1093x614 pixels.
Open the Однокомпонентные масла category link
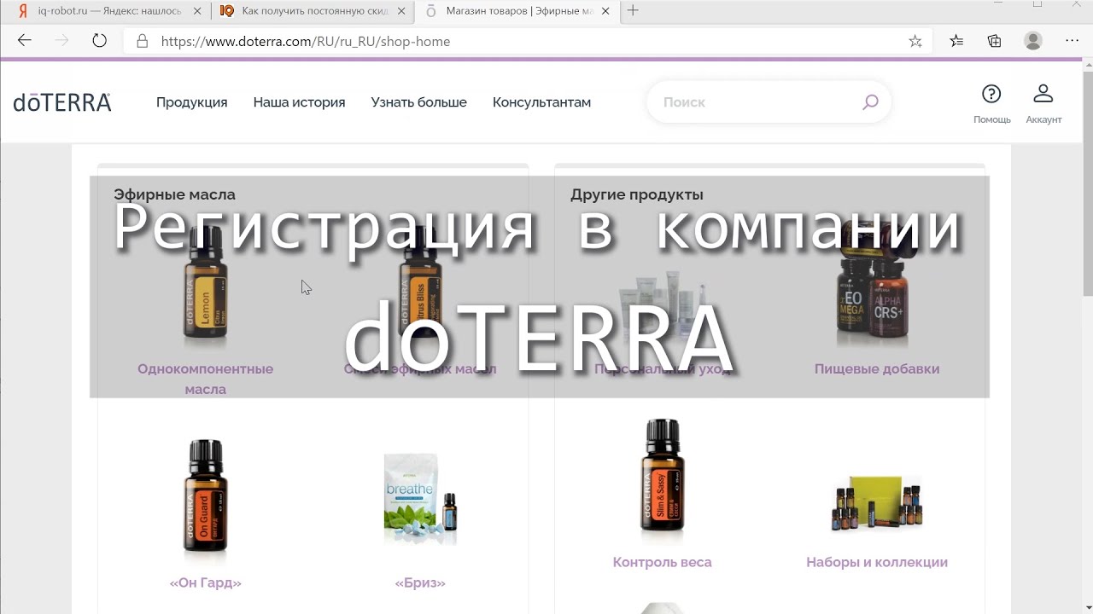pos(206,379)
